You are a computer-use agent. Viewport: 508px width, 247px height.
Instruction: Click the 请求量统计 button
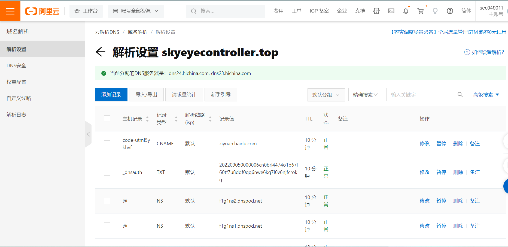pos(184,95)
